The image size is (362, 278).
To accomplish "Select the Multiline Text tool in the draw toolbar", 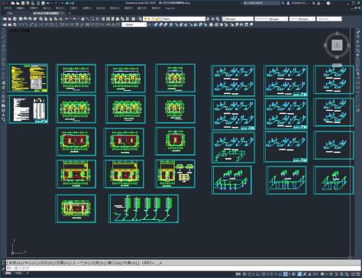I will 3,115.
